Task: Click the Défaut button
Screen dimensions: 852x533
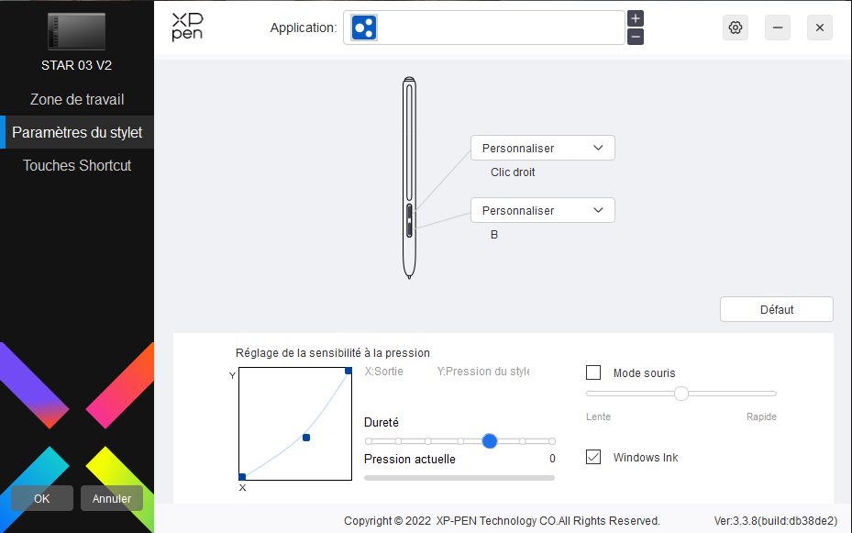Action: pos(776,309)
